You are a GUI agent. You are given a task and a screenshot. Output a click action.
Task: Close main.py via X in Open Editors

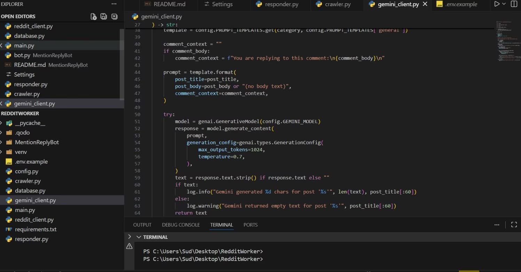point(1,45)
